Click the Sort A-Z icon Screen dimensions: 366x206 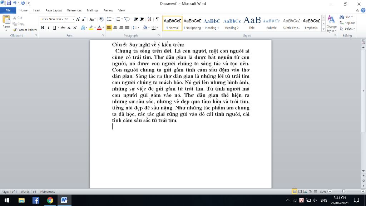149,19
